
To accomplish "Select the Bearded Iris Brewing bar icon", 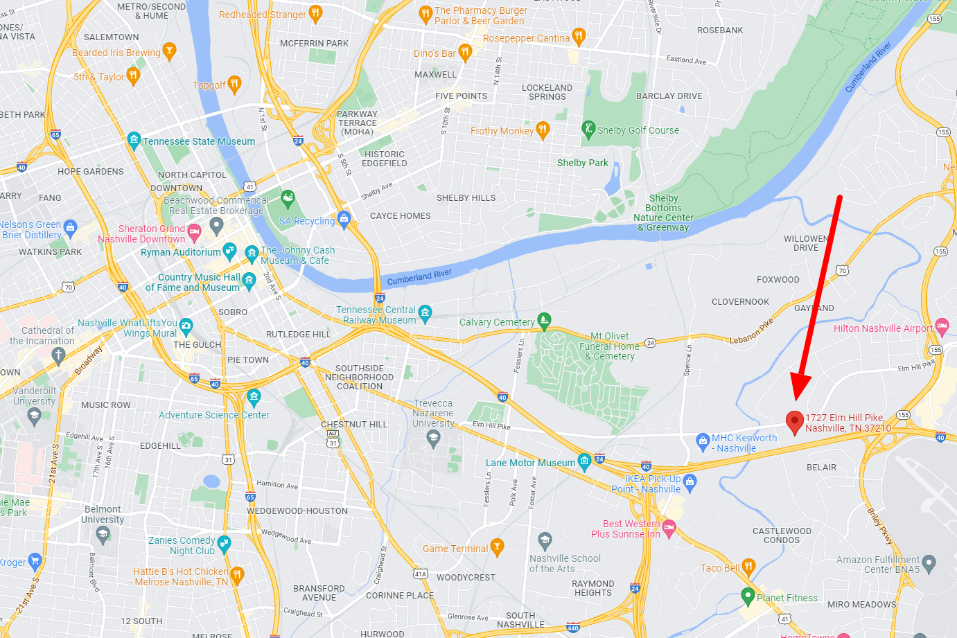I will tap(169, 51).
